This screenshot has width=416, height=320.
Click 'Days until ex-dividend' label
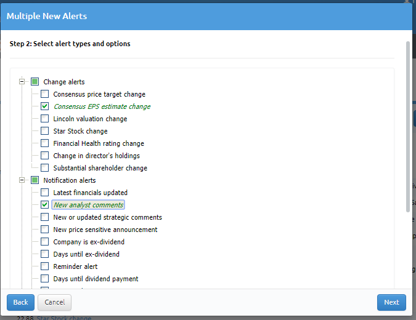click(x=86, y=254)
